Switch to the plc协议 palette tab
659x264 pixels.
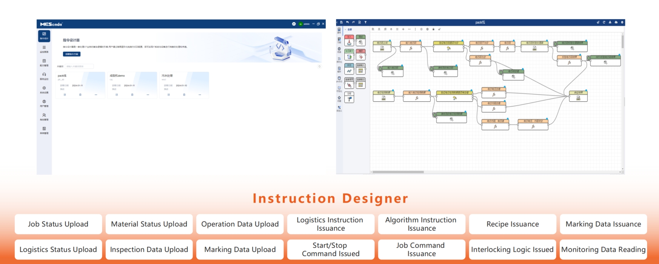339,79
